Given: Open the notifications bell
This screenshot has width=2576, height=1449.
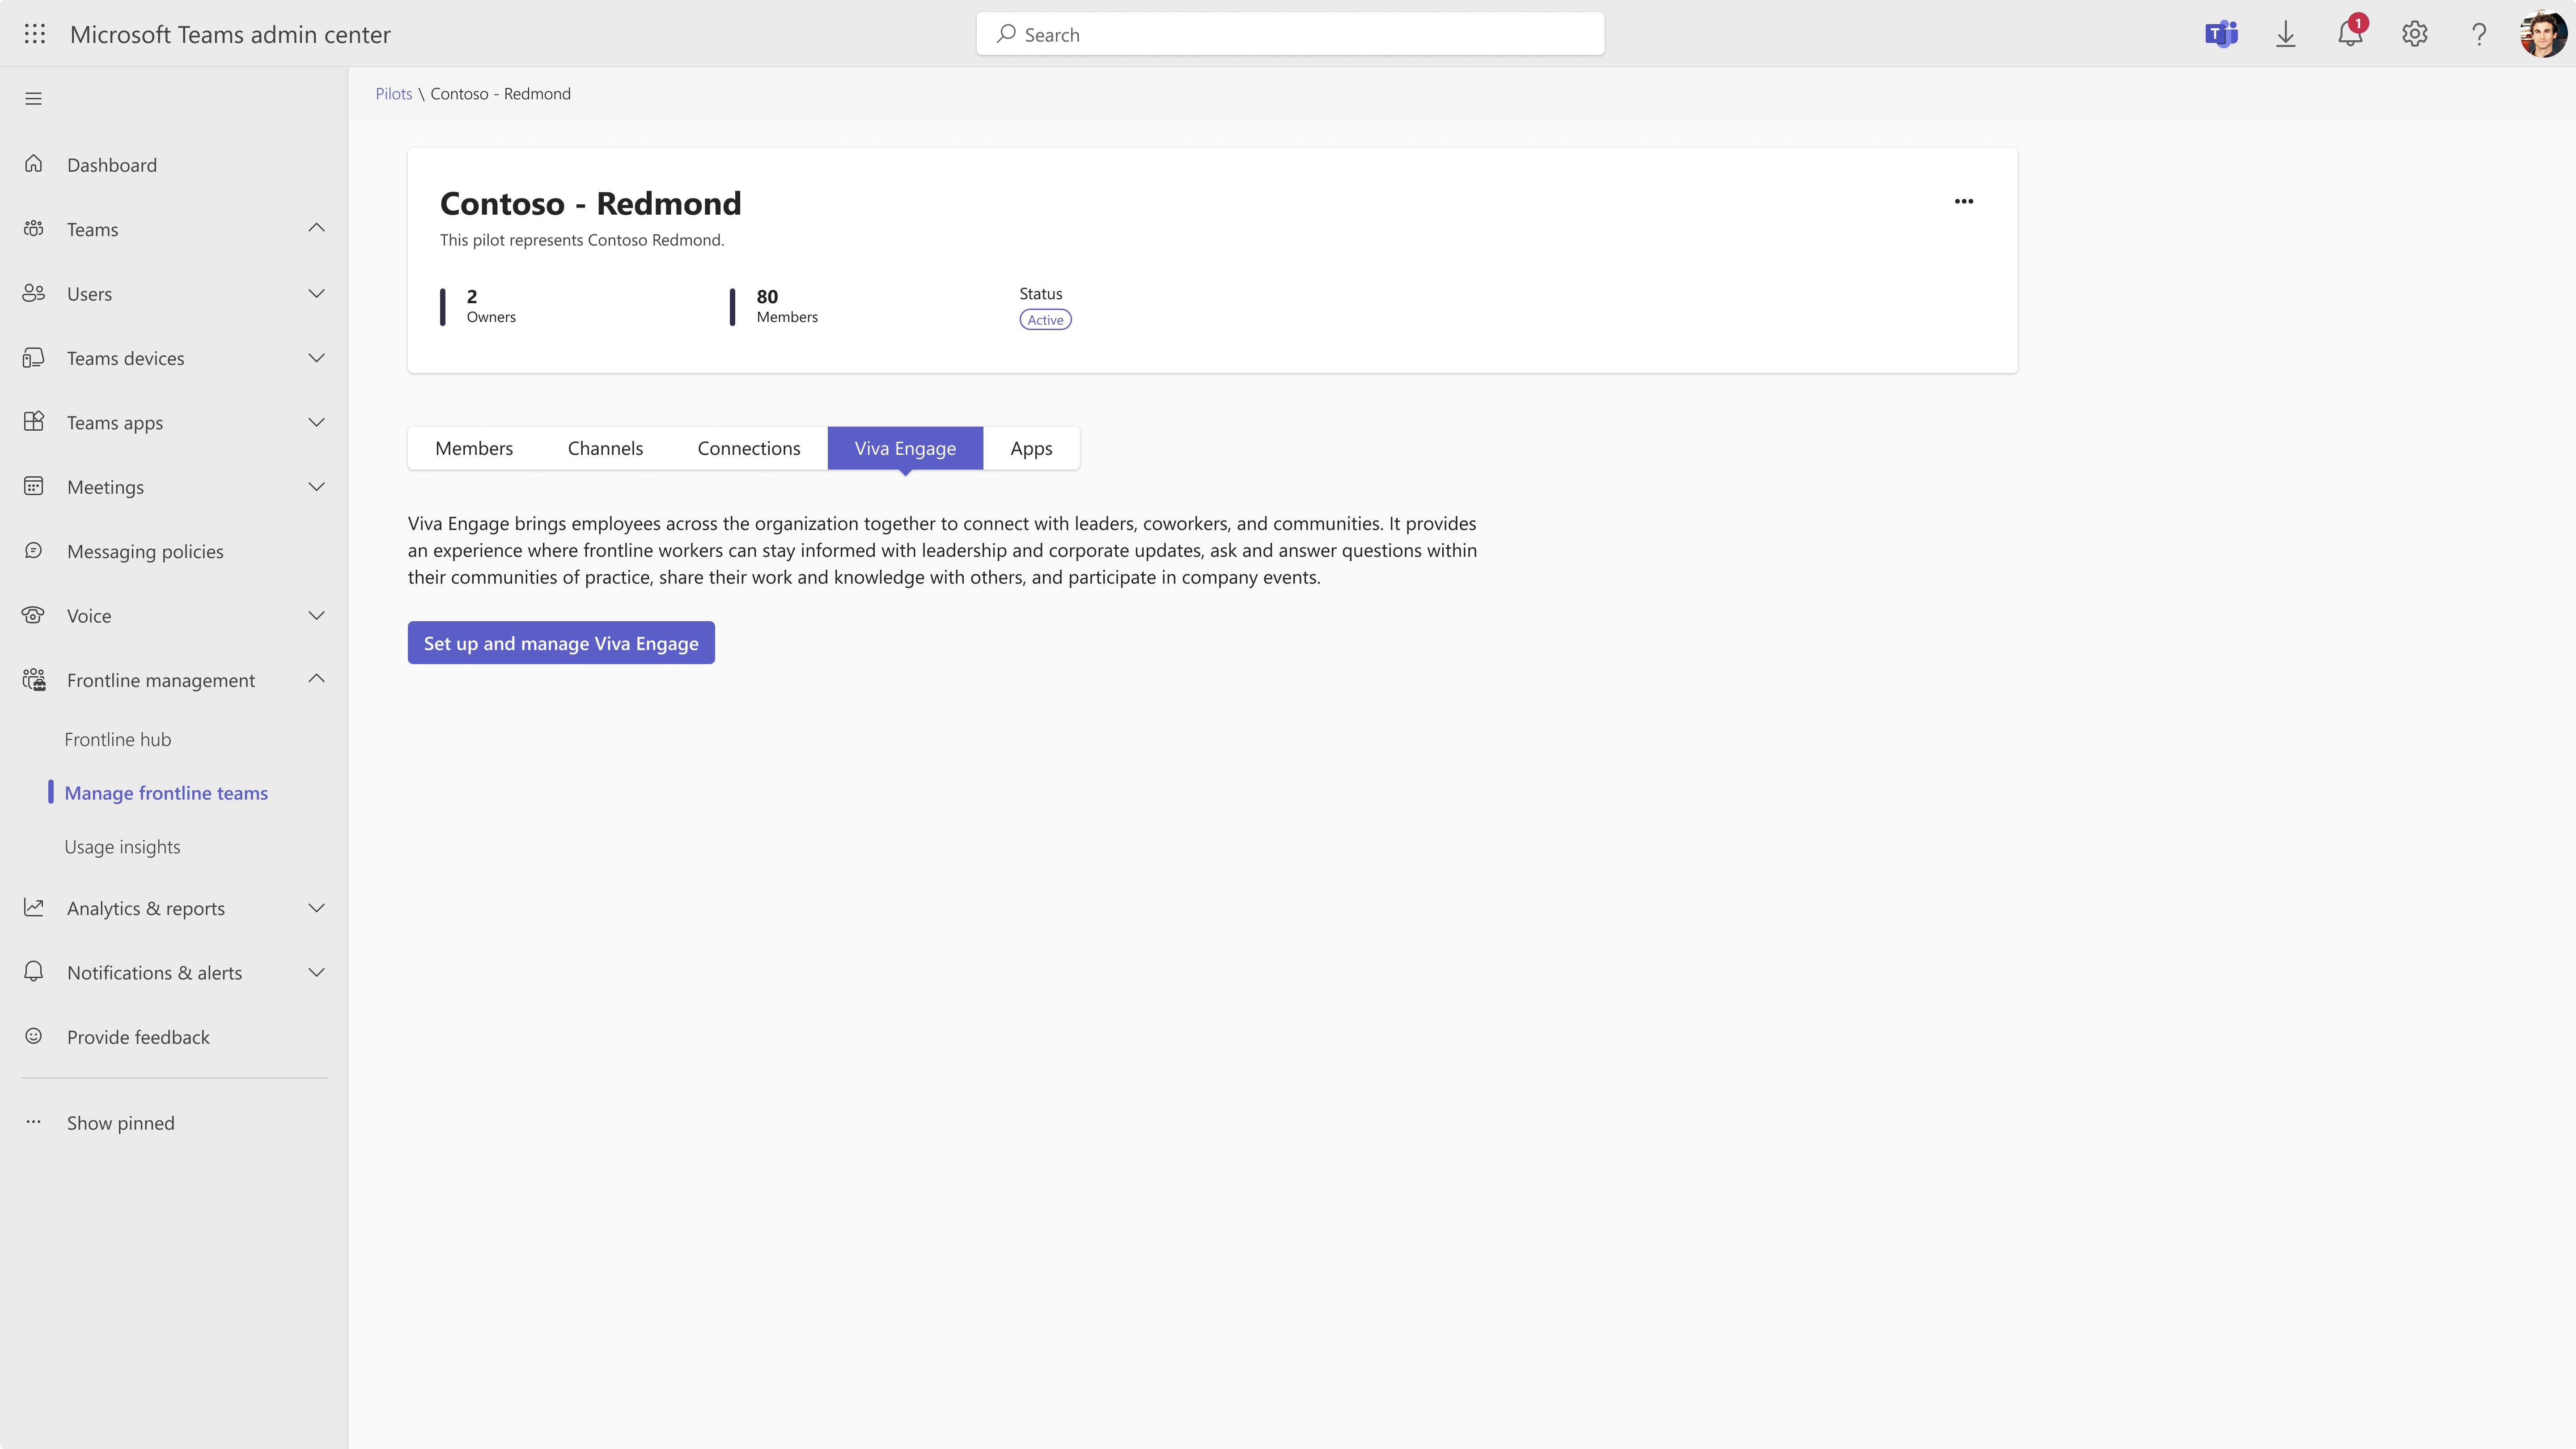Looking at the screenshot, I should click(2350, 33).
